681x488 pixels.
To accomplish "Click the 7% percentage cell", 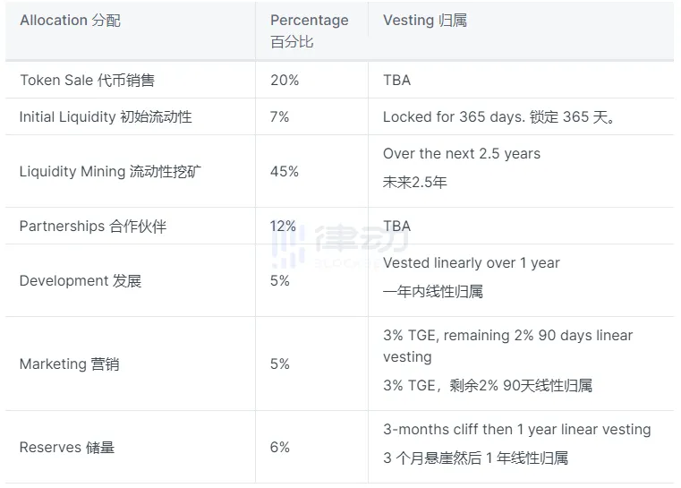I will [x=280, y=117].
